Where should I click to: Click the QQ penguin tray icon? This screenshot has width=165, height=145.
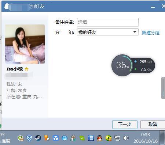point(100,138)
